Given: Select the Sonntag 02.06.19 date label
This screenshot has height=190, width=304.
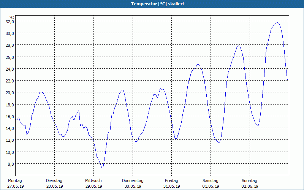Looking at the screenshot, I should click(x=250, y=184).
